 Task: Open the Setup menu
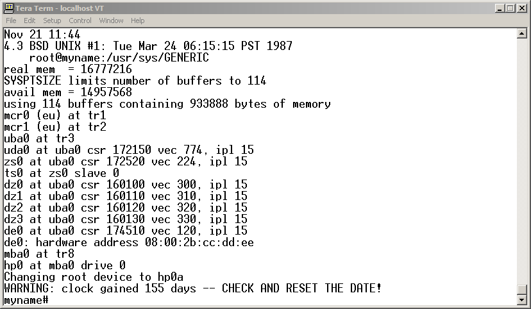pos(52,21)
